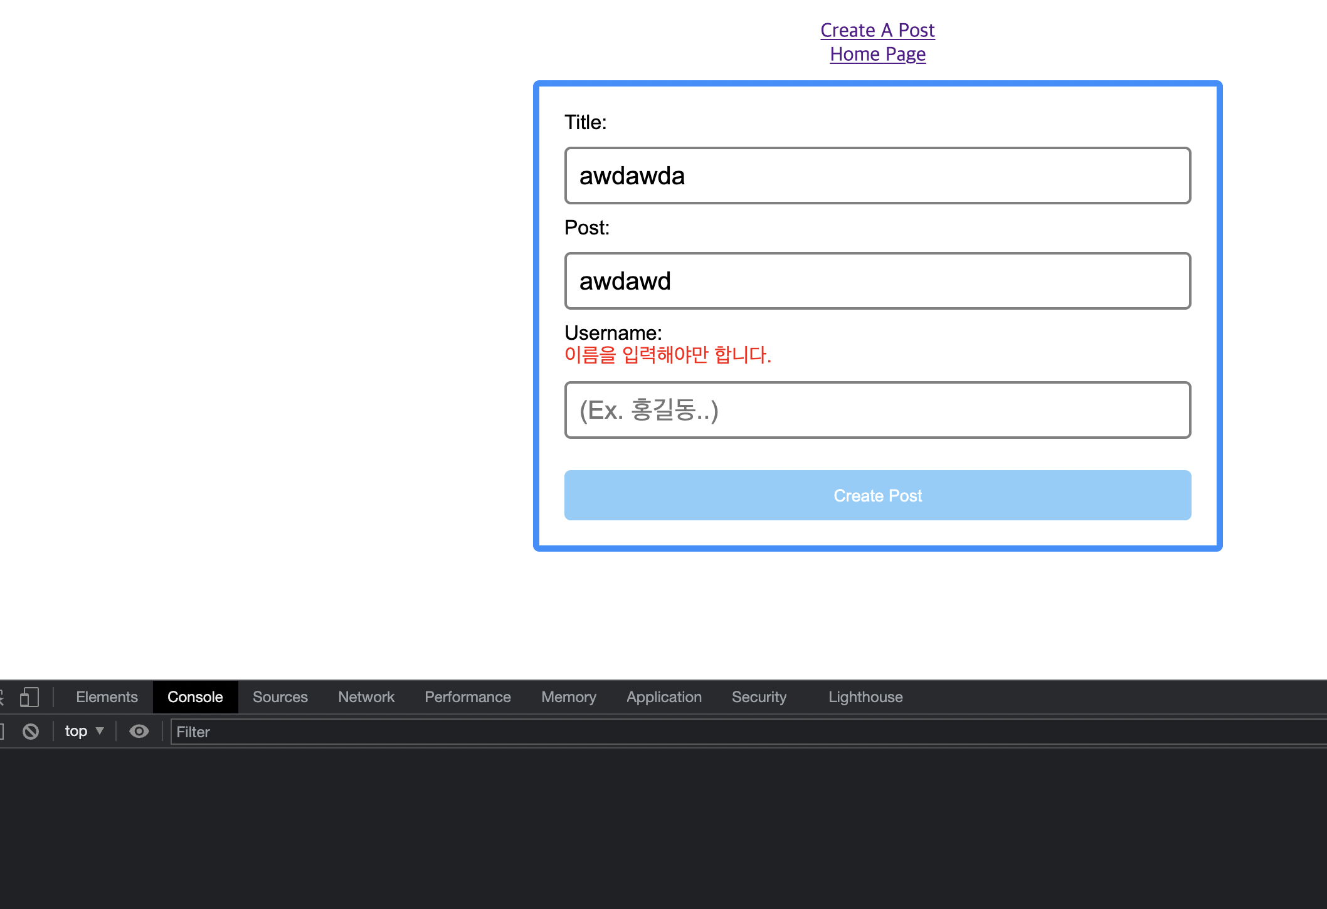Image resolution: width=1327 pixels, height=909 pixels.
Task: Open the top context dropdown
Action: [x=84, y=732]
